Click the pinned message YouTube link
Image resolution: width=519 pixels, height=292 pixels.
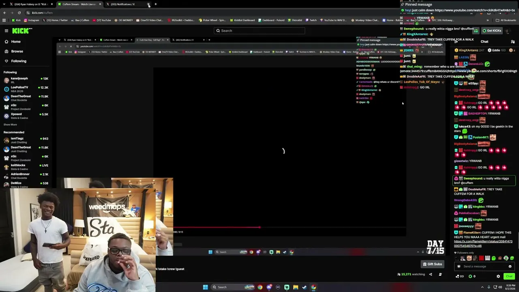(x=474, y=10)
